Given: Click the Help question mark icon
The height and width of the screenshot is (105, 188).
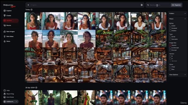Looking at the screenshot, I should 5,90.
